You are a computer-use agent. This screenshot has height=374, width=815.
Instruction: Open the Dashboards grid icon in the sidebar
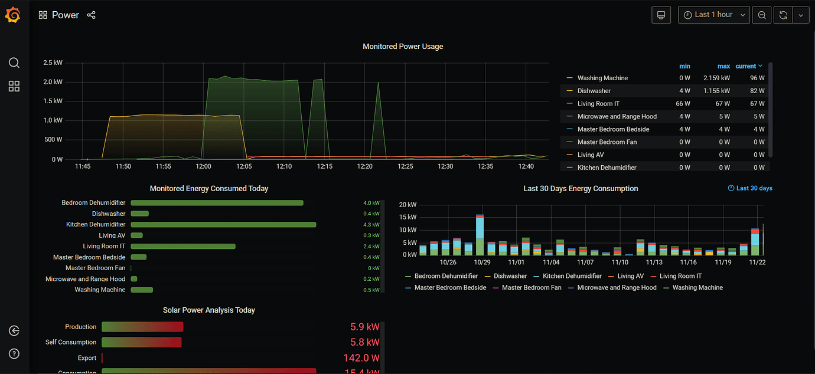(14, 86)
